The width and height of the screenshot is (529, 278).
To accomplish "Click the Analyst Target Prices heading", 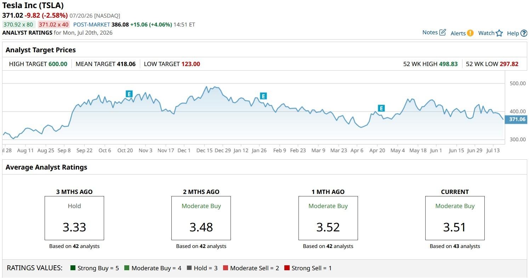I will (41, 50).
